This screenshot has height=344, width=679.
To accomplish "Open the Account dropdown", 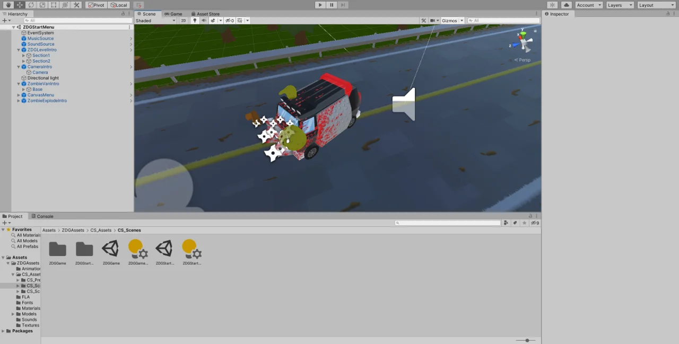I will tap(589, 5).
